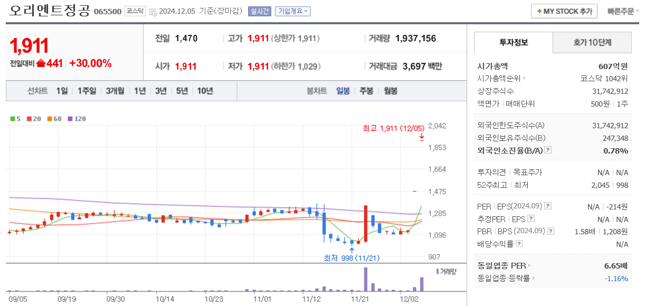Screen dimensions: 645x306
Task: Open the 기업개요 dropdown
Action: tap(294, 11)
